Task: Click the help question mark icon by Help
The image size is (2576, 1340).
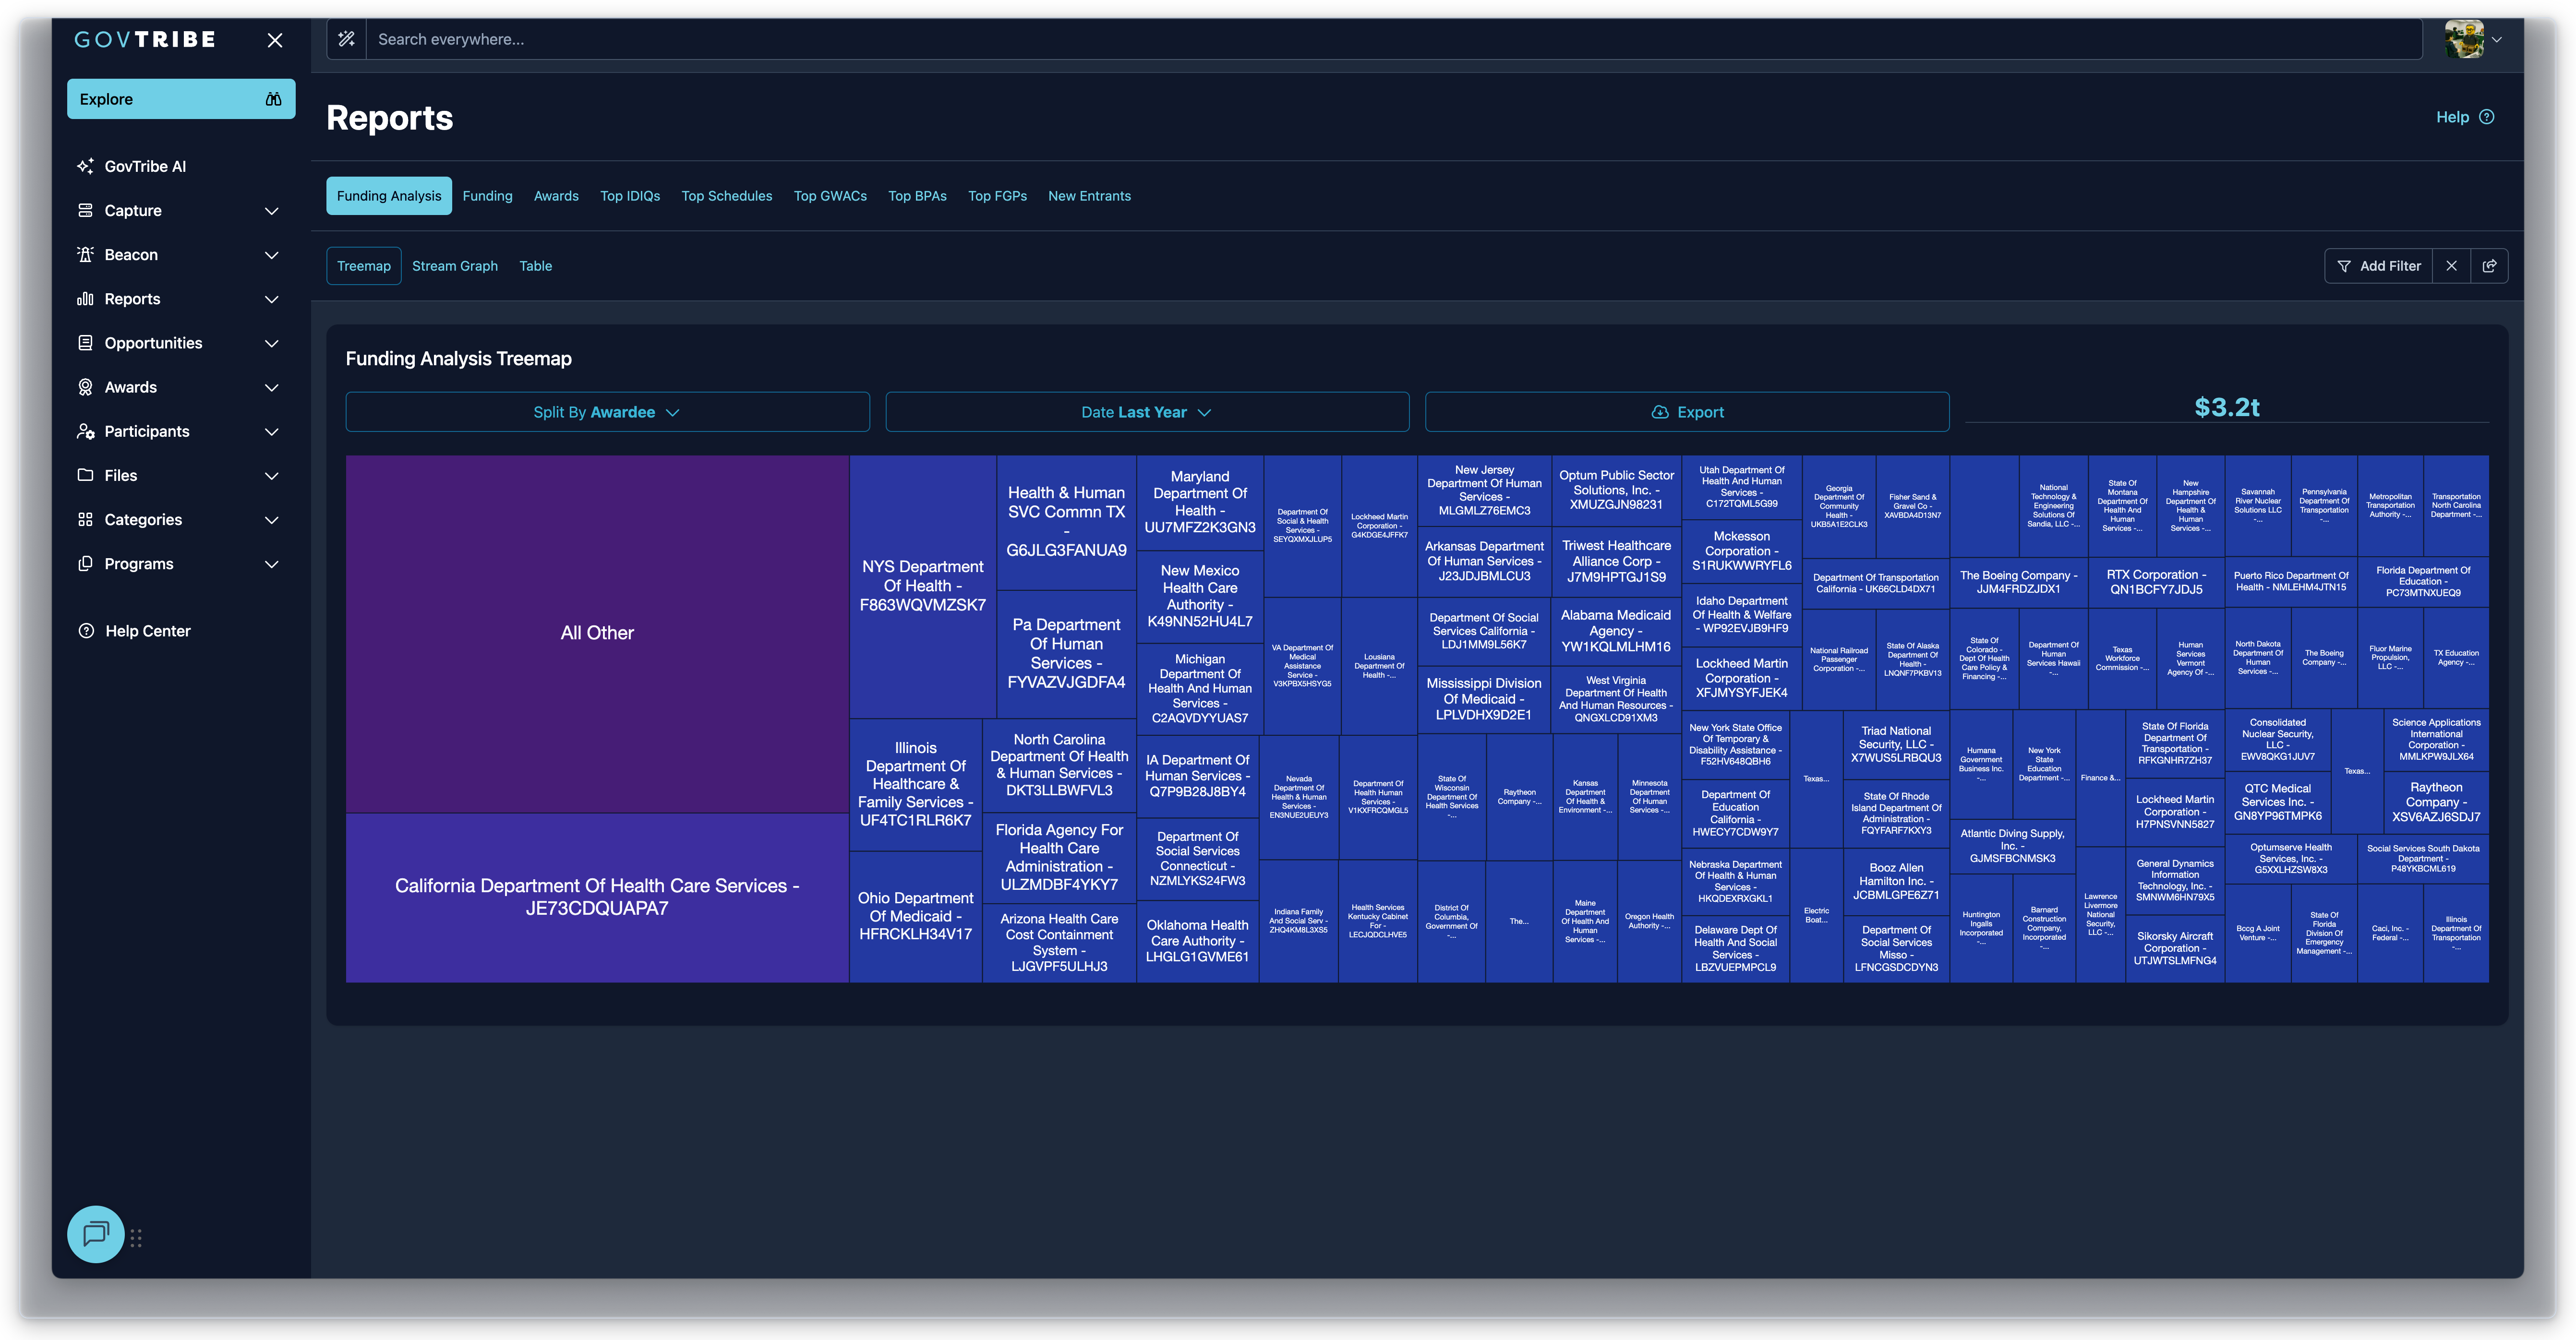Action: coord(2487,117)
